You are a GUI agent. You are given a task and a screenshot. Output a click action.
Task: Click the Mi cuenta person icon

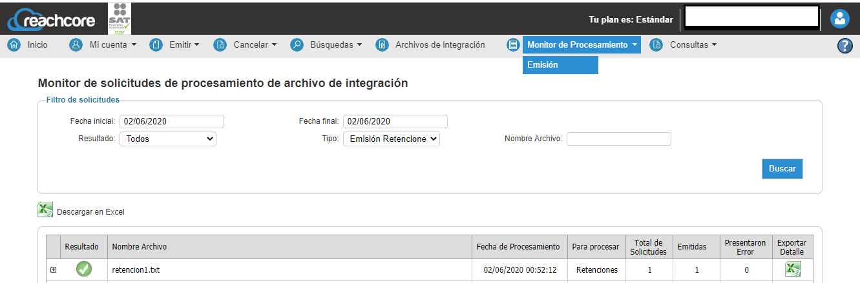click(76, 45)
